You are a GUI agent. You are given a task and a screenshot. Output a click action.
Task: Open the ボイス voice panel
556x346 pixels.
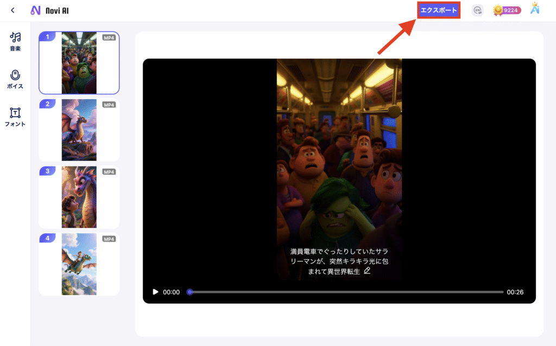15,79
